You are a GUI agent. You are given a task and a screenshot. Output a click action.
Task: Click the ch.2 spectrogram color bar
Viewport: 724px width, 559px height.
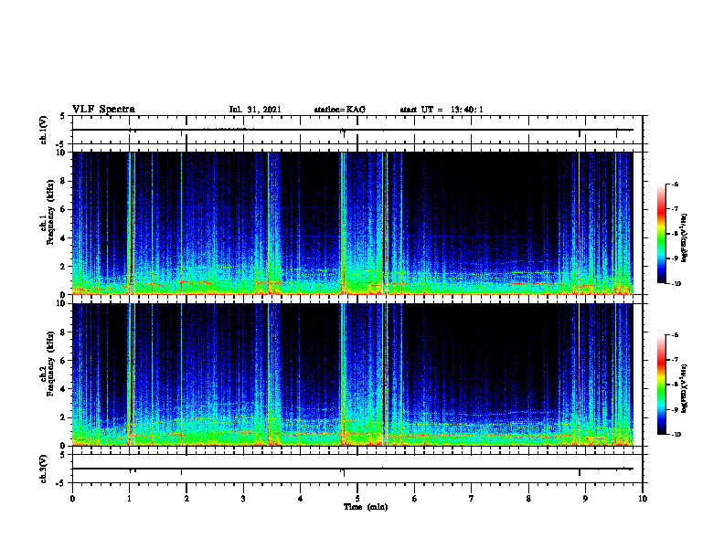(661, 385)
